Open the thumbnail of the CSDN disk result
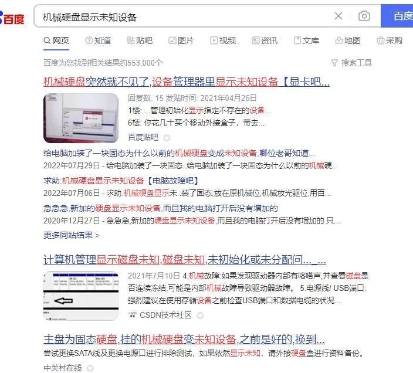 click(x=81, y=296)
